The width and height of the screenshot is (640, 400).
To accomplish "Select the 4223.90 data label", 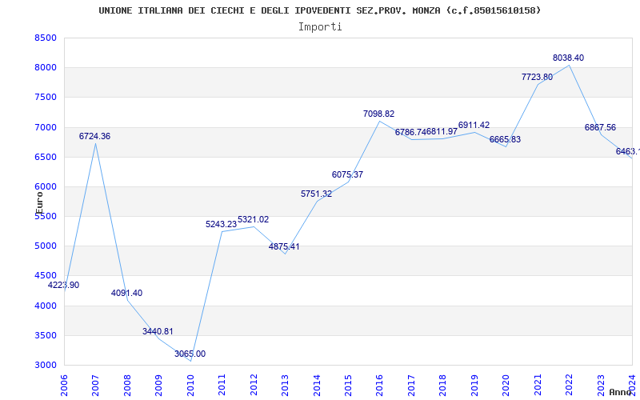I will (x=64, y=286).
